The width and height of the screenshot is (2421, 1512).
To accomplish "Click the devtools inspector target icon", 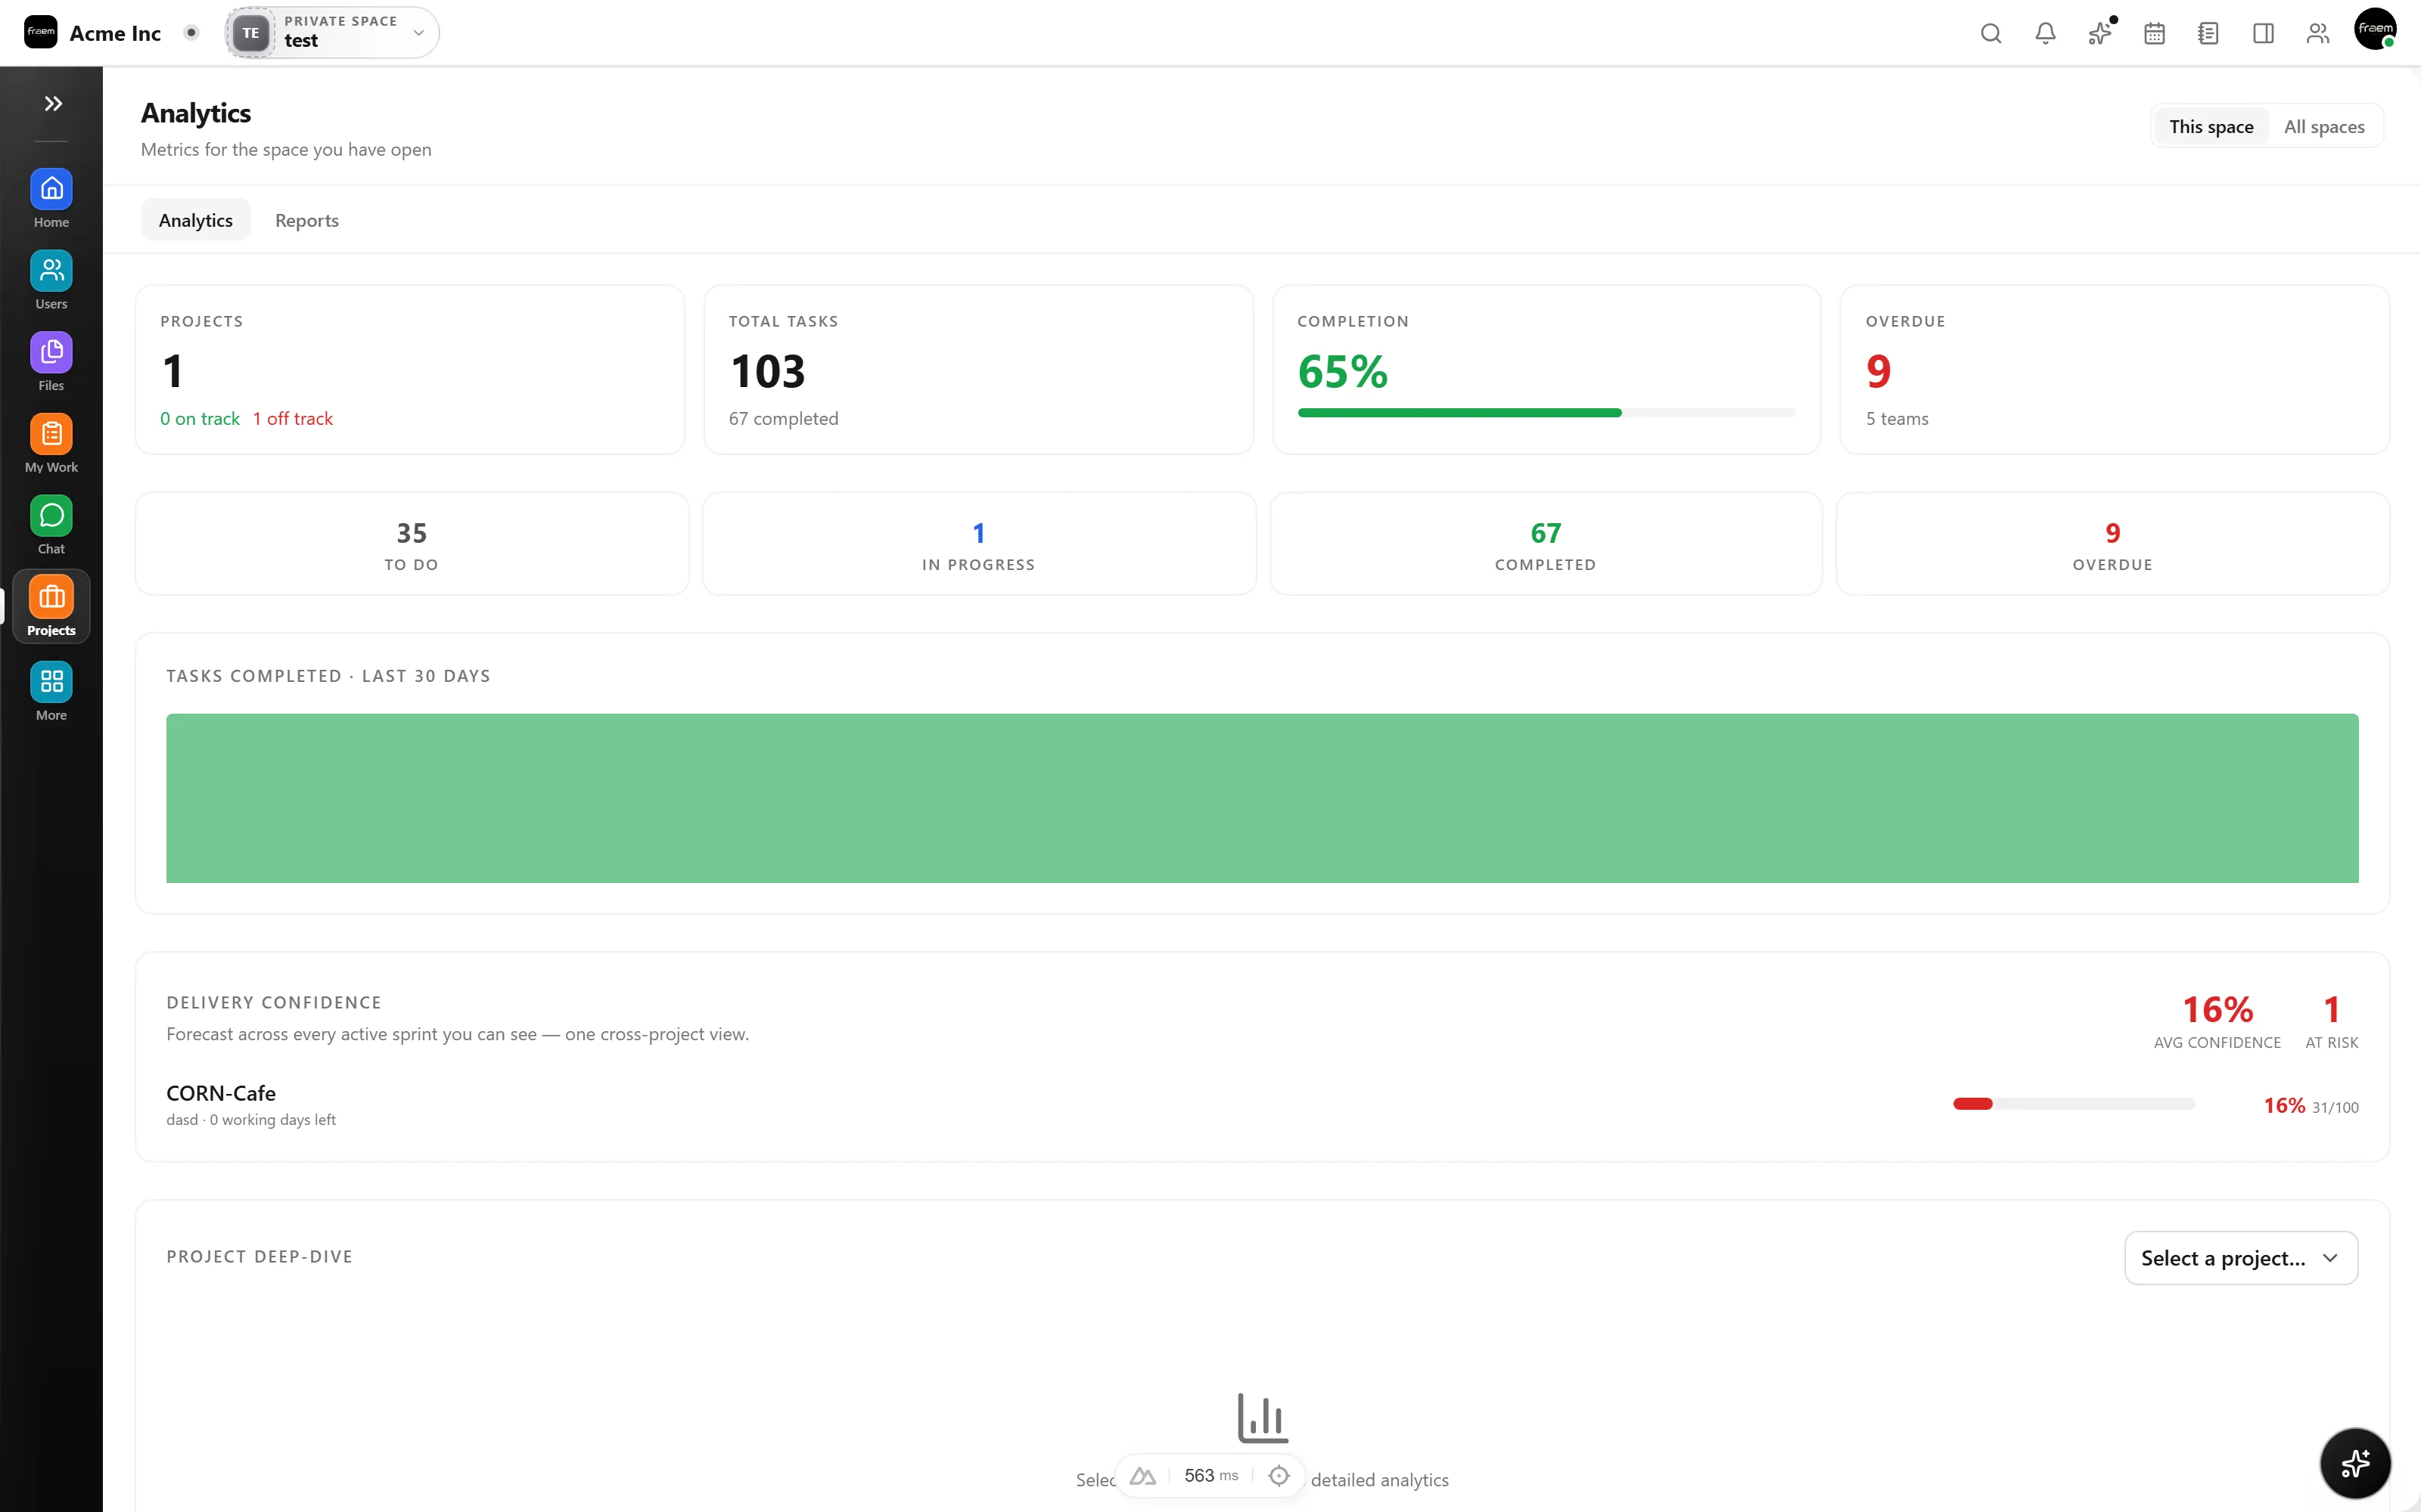I will [x=1279, y=1476].
